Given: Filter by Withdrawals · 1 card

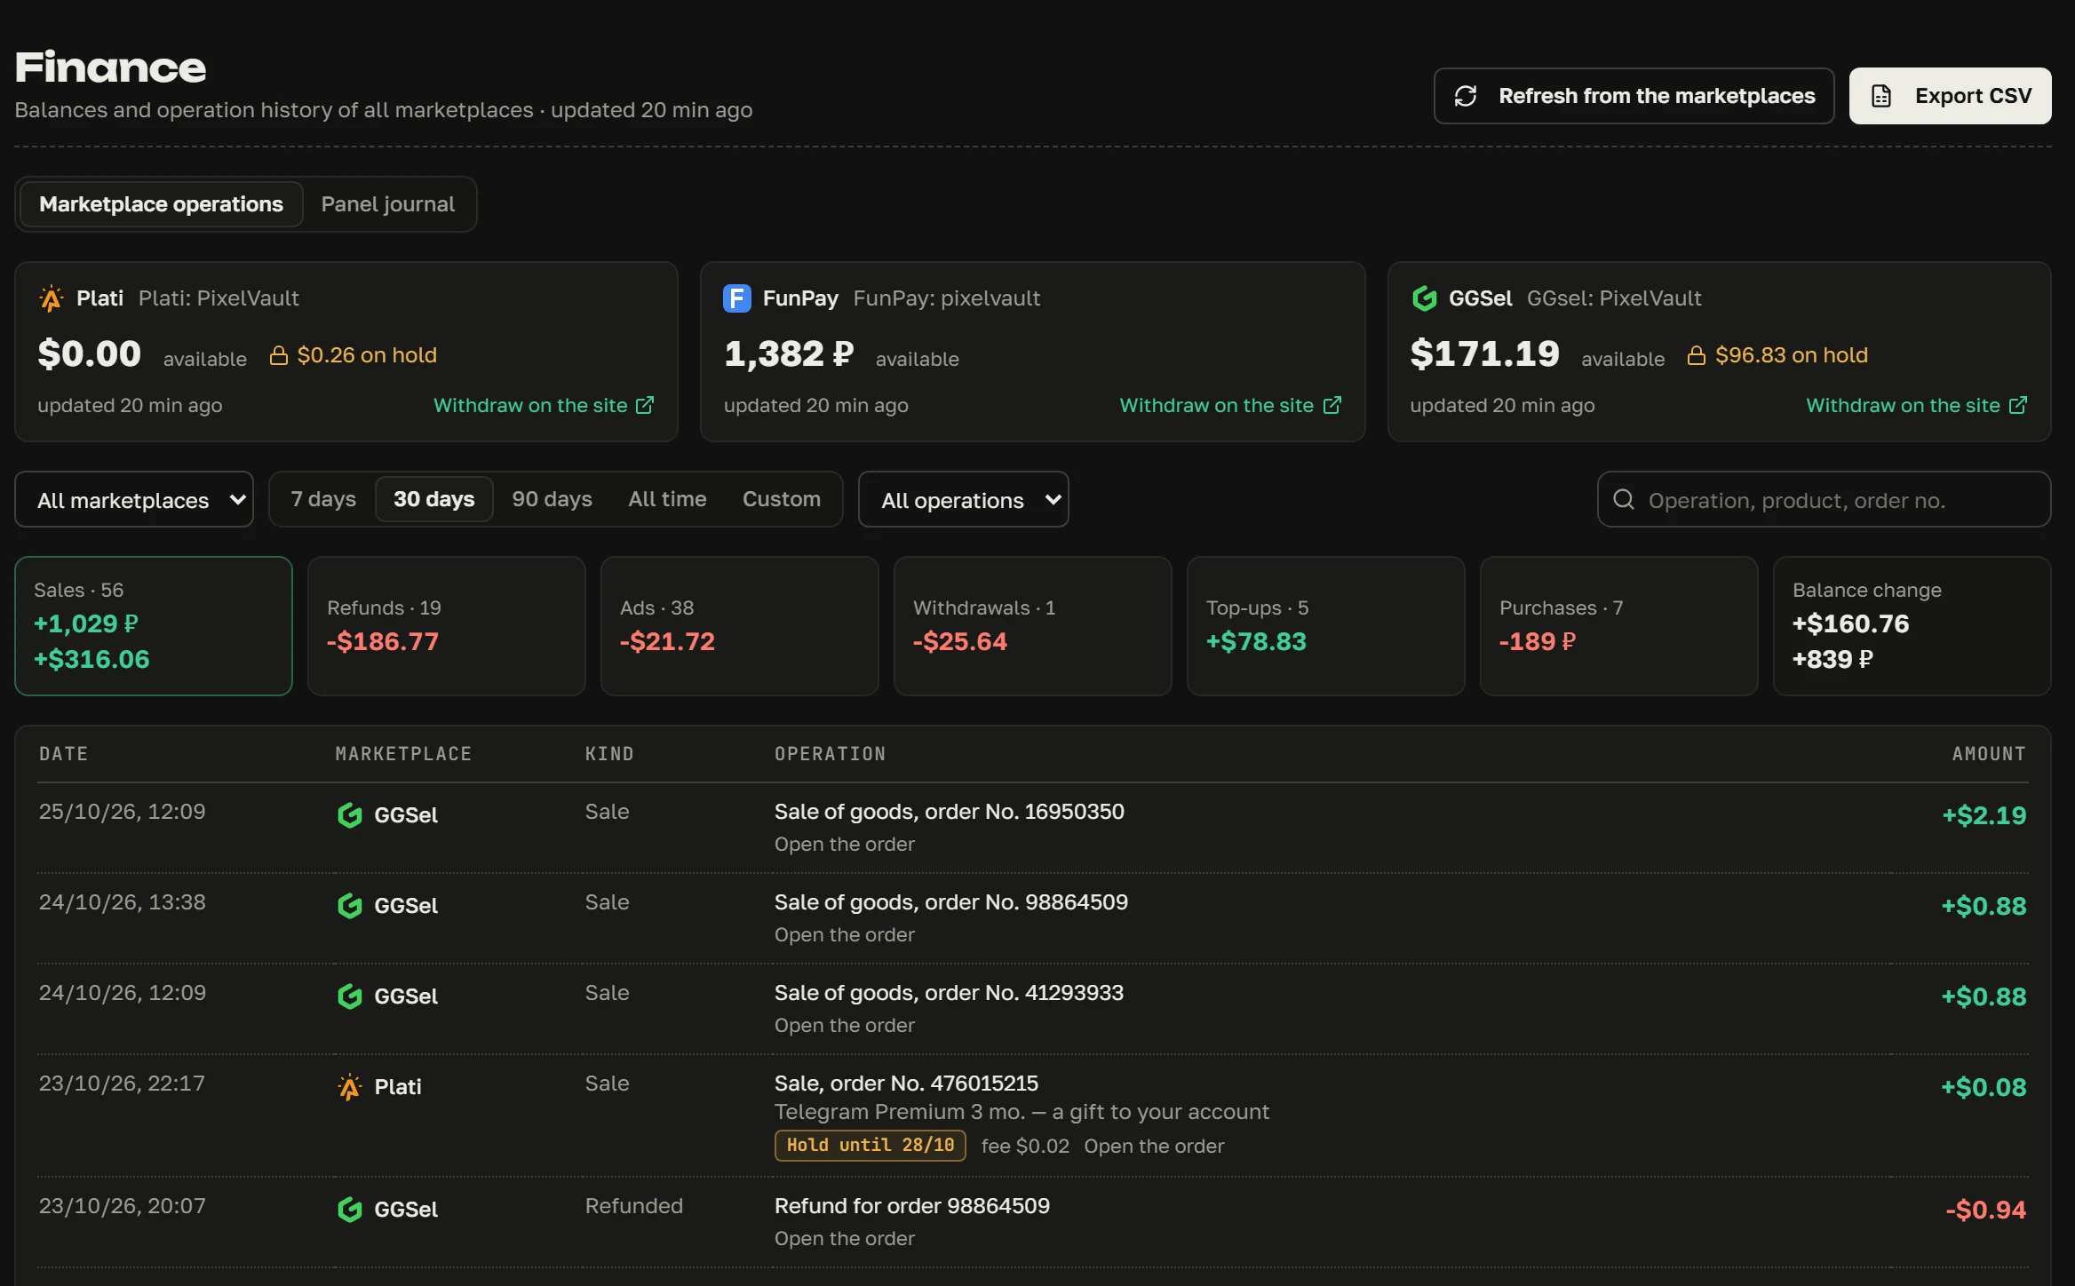Looking at the screenshot, I should coord(1033,626).
